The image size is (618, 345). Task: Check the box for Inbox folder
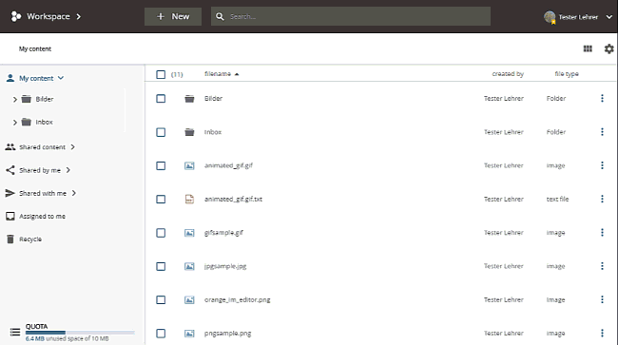[161, 132]
